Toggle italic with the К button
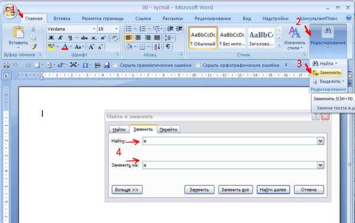This screenshot has width=355, height=223. coord(60,38)
